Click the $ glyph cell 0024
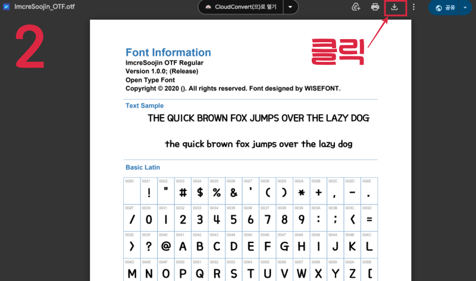 pos(200,191)
